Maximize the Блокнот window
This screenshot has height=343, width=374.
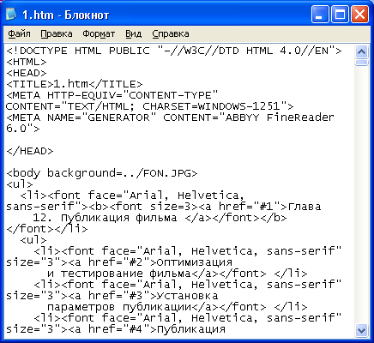click(340, 15)
